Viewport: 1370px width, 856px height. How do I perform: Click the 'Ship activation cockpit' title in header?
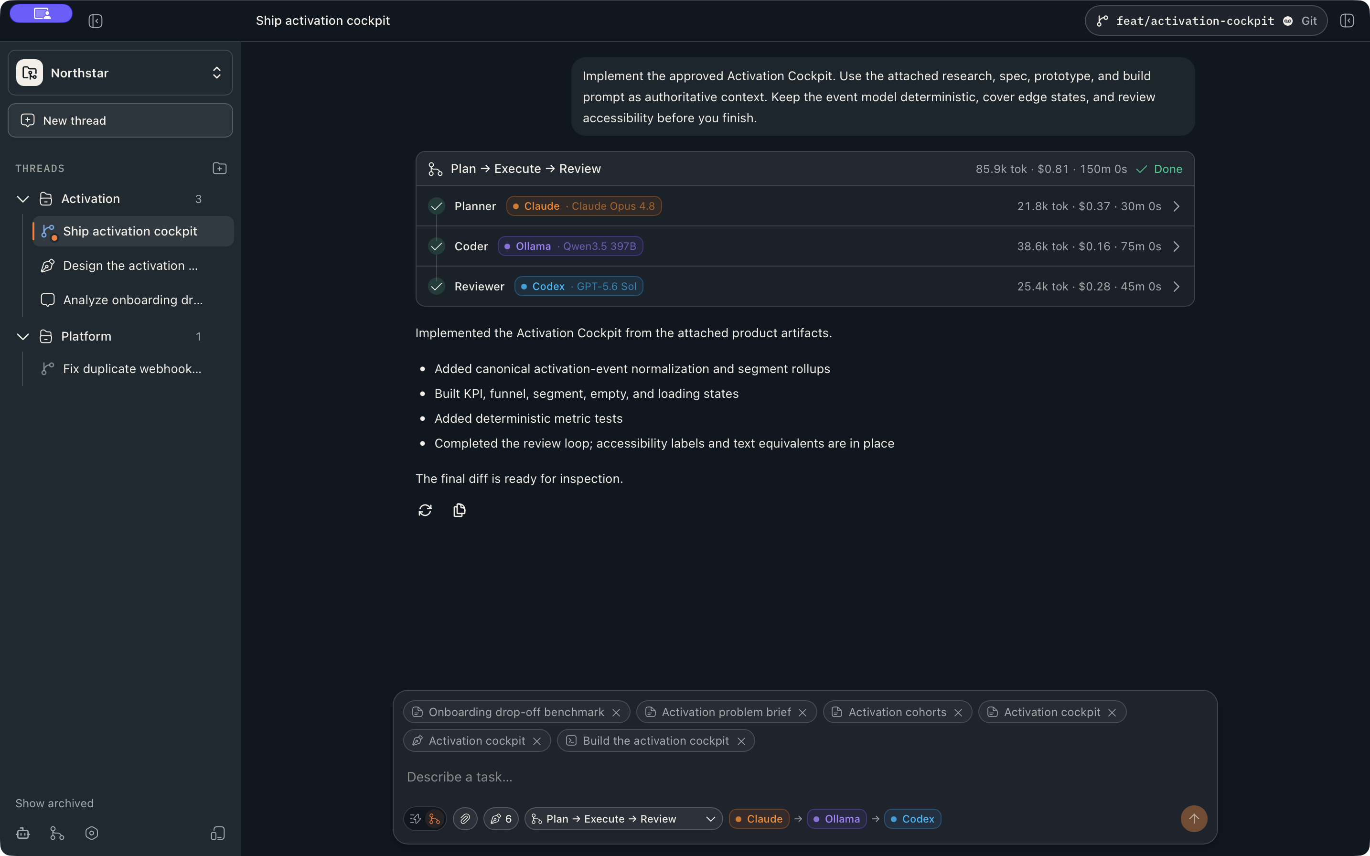pyautogui.click(x=323, y=21)
